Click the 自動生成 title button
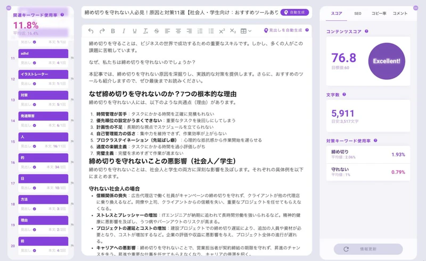Viewport: 426px width, 261px height. (x=294, y=12)
